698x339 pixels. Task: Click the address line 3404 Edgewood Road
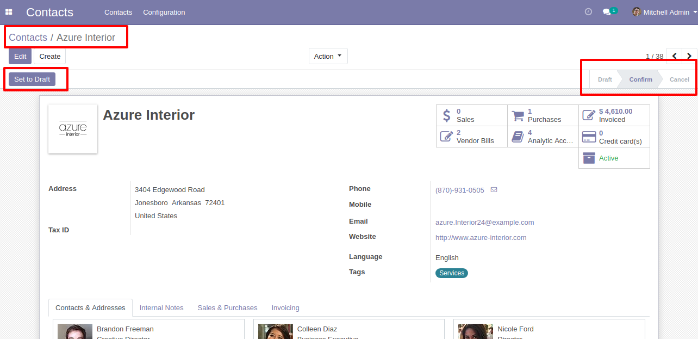(170, 189)
